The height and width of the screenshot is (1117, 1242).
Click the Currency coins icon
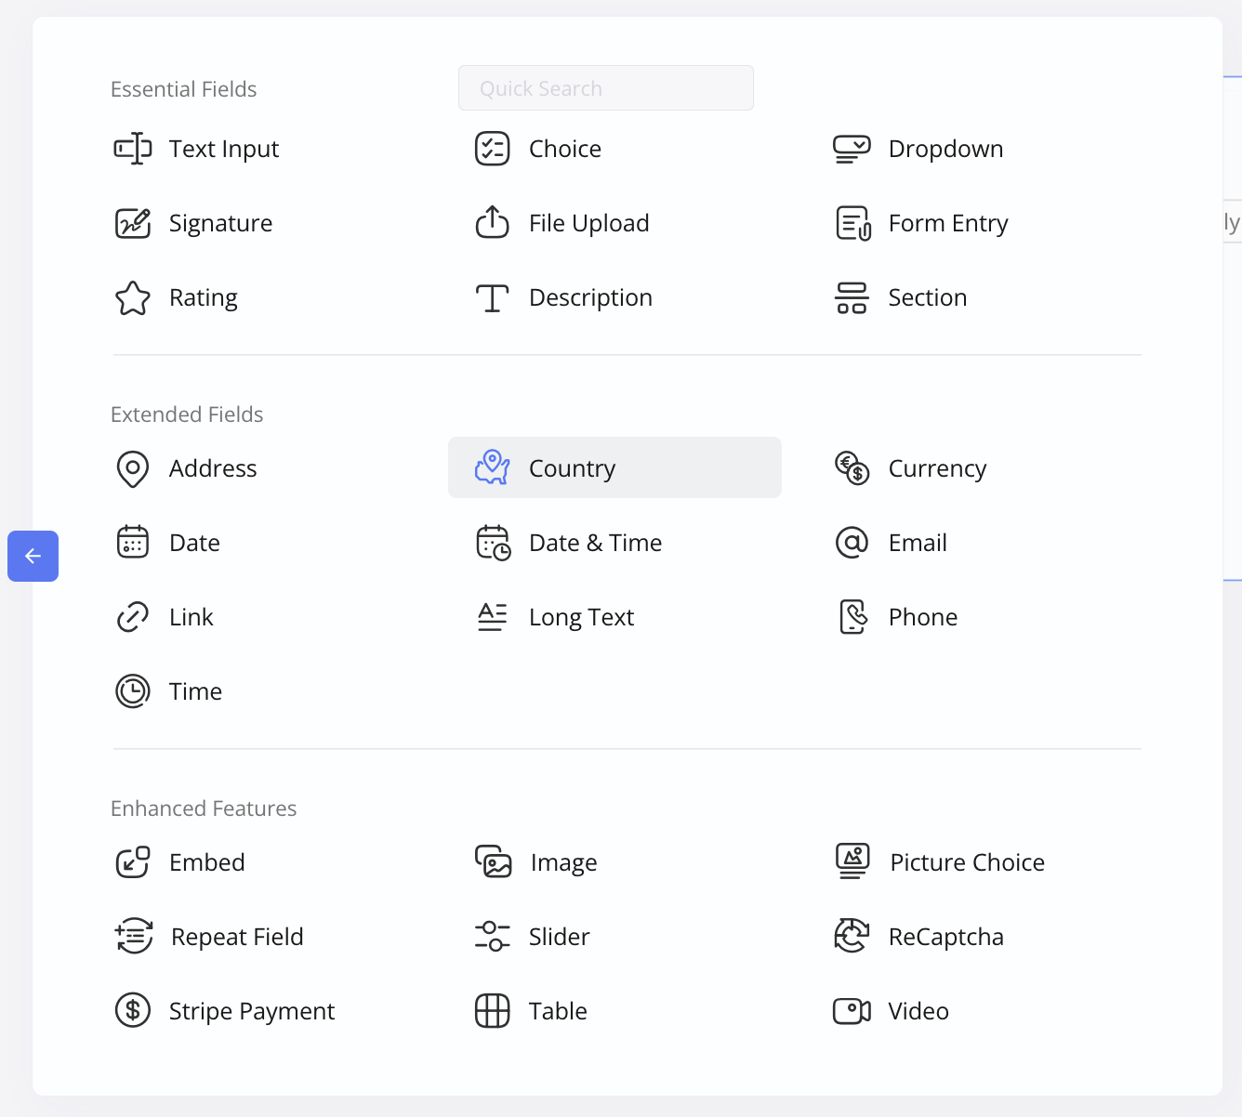[852, 468]
